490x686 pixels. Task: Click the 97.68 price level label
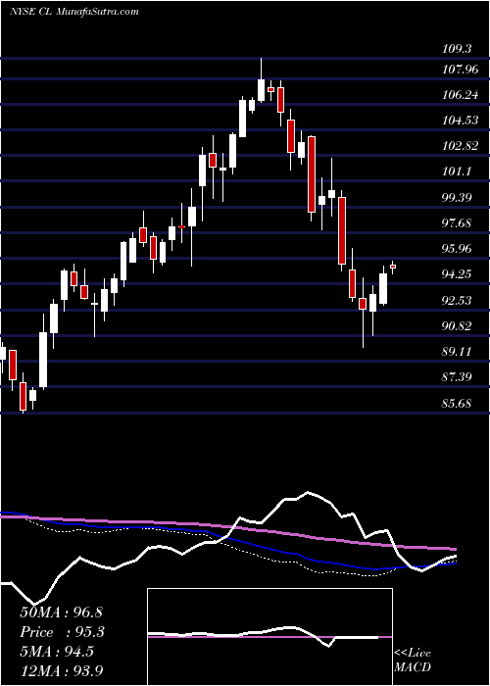tap(458, 223)
